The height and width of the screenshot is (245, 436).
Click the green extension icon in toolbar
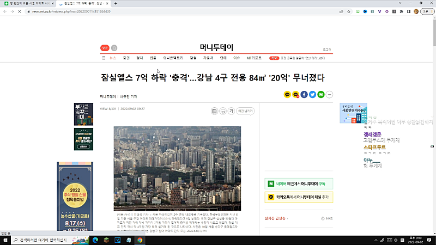(358, 11)
